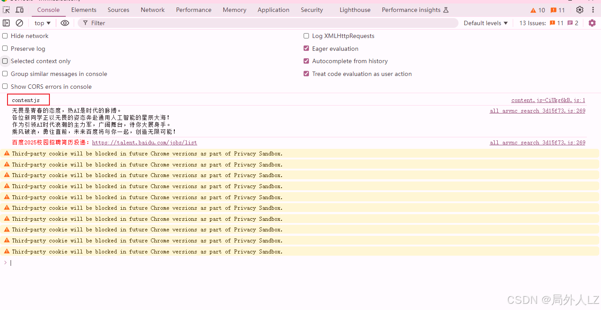Check Group similar messages in console

pos(4,74)
